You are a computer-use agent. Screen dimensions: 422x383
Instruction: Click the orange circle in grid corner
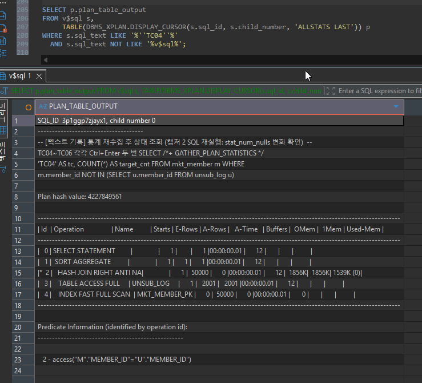point(28,107)
